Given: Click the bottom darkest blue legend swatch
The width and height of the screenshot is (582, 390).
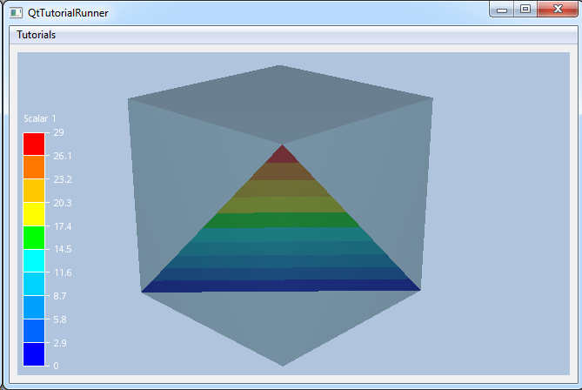Looking at the screenshot, I should [x=33, y=354].
